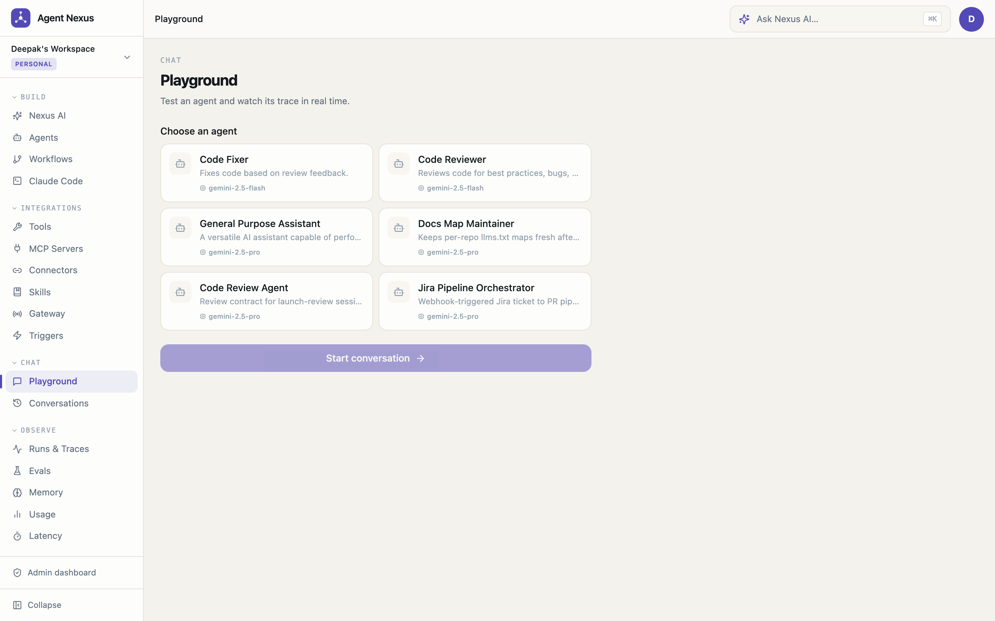Collapse the BUILD section
The height and width of the screenshot is (621, 995).
(x=29, y=97)
